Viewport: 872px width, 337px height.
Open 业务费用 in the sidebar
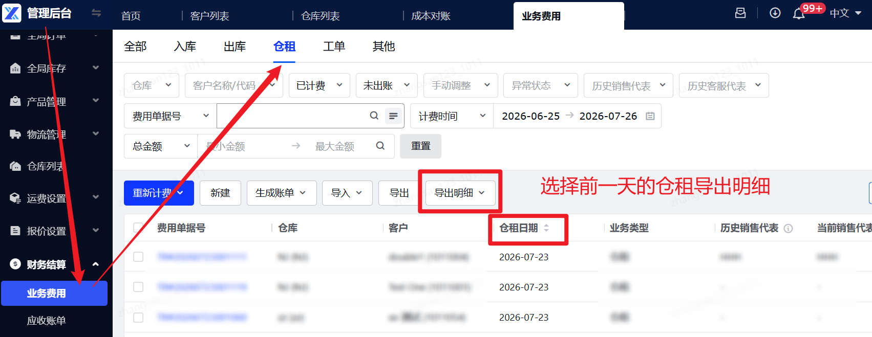(x=54, y=293)
